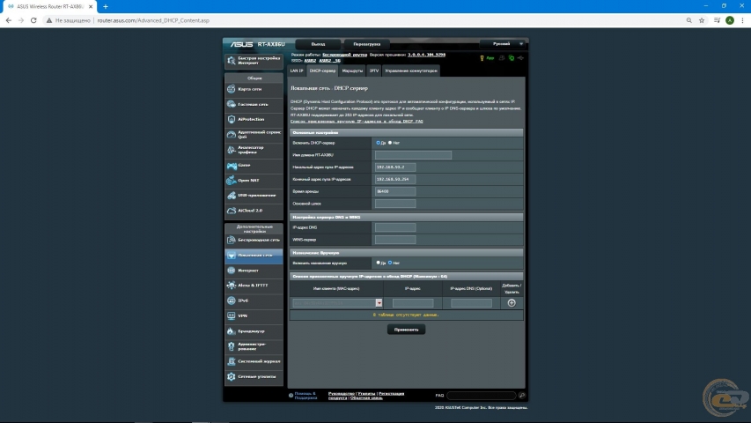Image resolution: width=751 pixels, height=423 pixels.
Task: Click the Выход (Logout) button
Action: [318, 44]
